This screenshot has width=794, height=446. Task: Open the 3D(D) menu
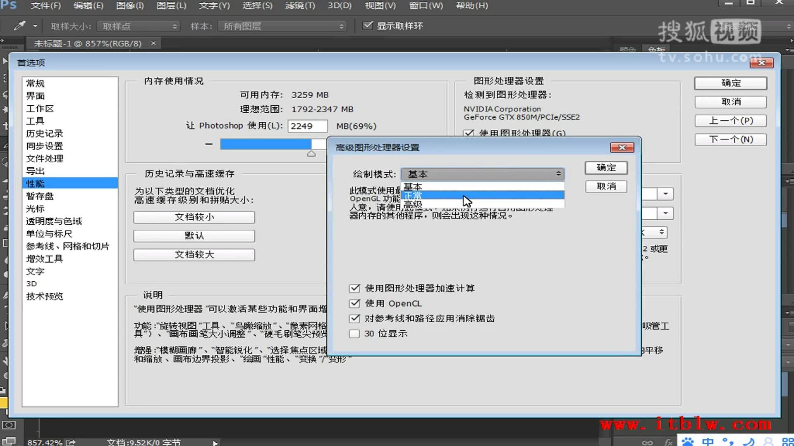pos(340,5)
